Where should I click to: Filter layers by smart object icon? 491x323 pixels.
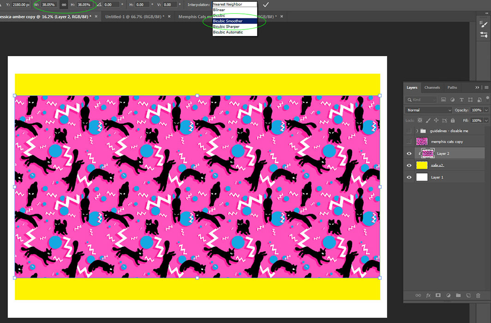coord(479,100)
